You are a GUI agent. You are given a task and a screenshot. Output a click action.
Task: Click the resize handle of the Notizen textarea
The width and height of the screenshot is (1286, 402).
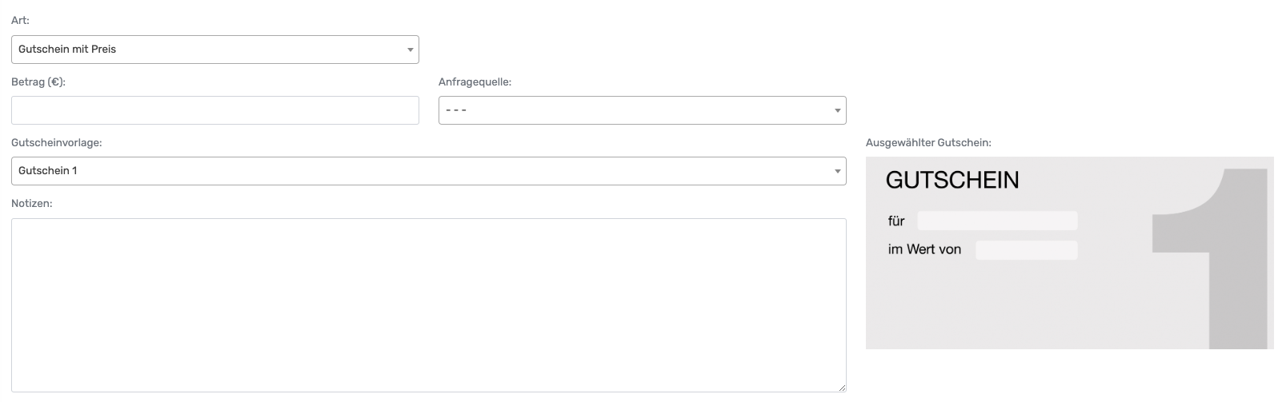(x=842, y=388)
